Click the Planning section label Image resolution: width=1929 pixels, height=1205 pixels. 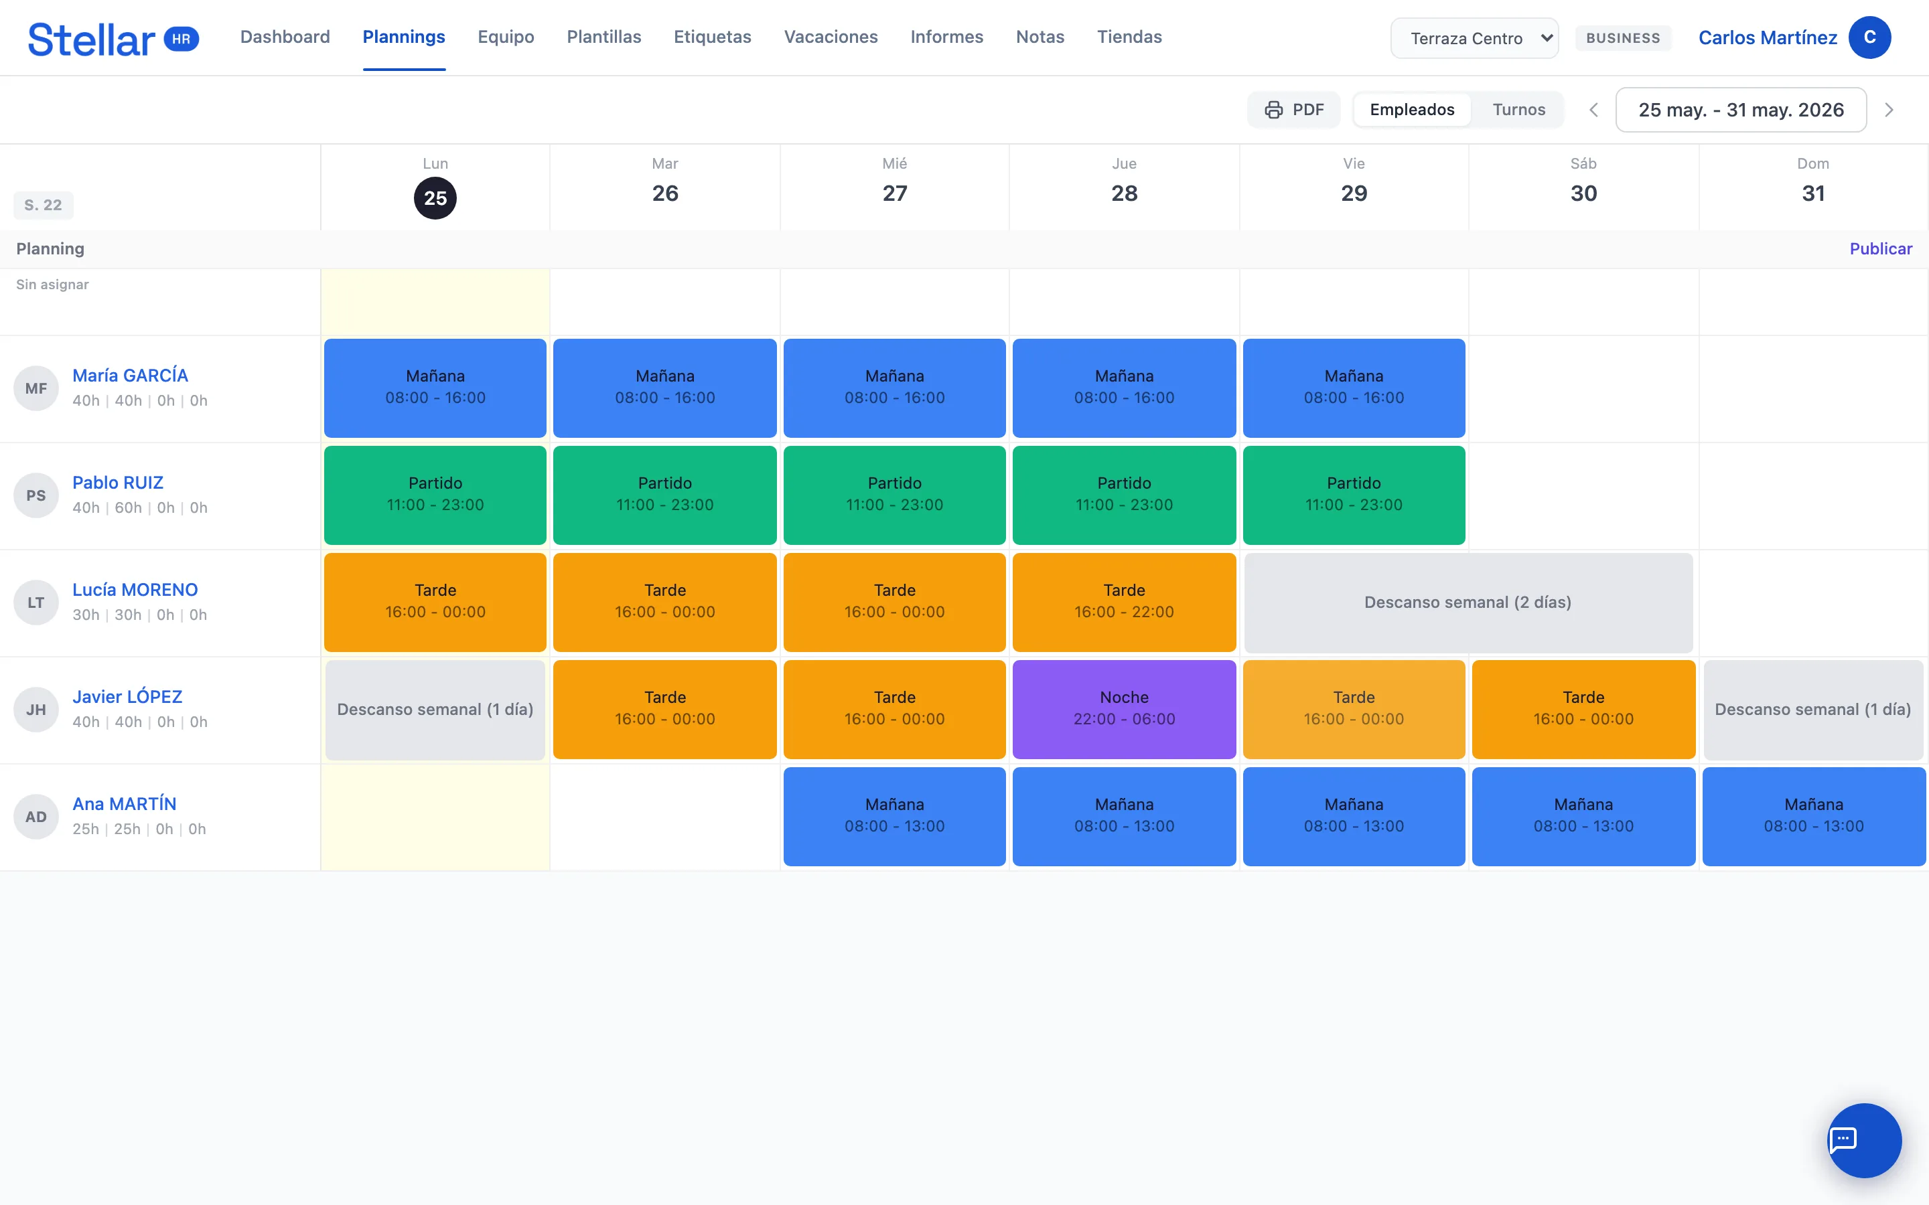click(50, 248)
